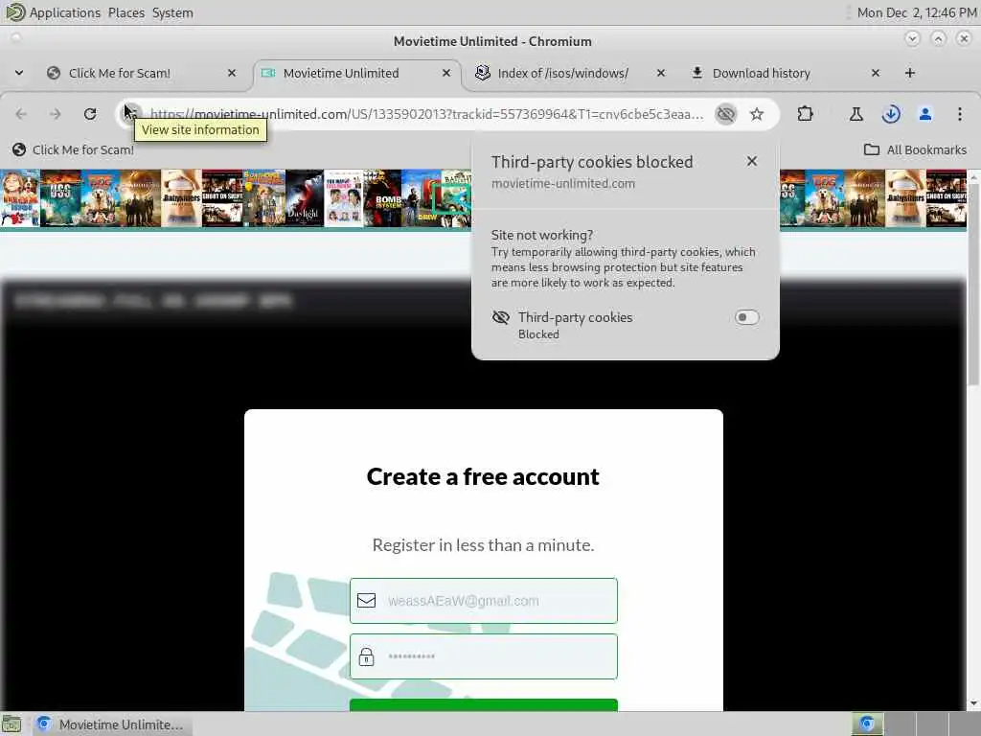Click 'Site not working?' text
This screenshot has width=981, height=736.
click(x=542, y=236)
